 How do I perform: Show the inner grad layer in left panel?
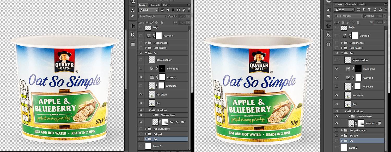pos(141,68)
